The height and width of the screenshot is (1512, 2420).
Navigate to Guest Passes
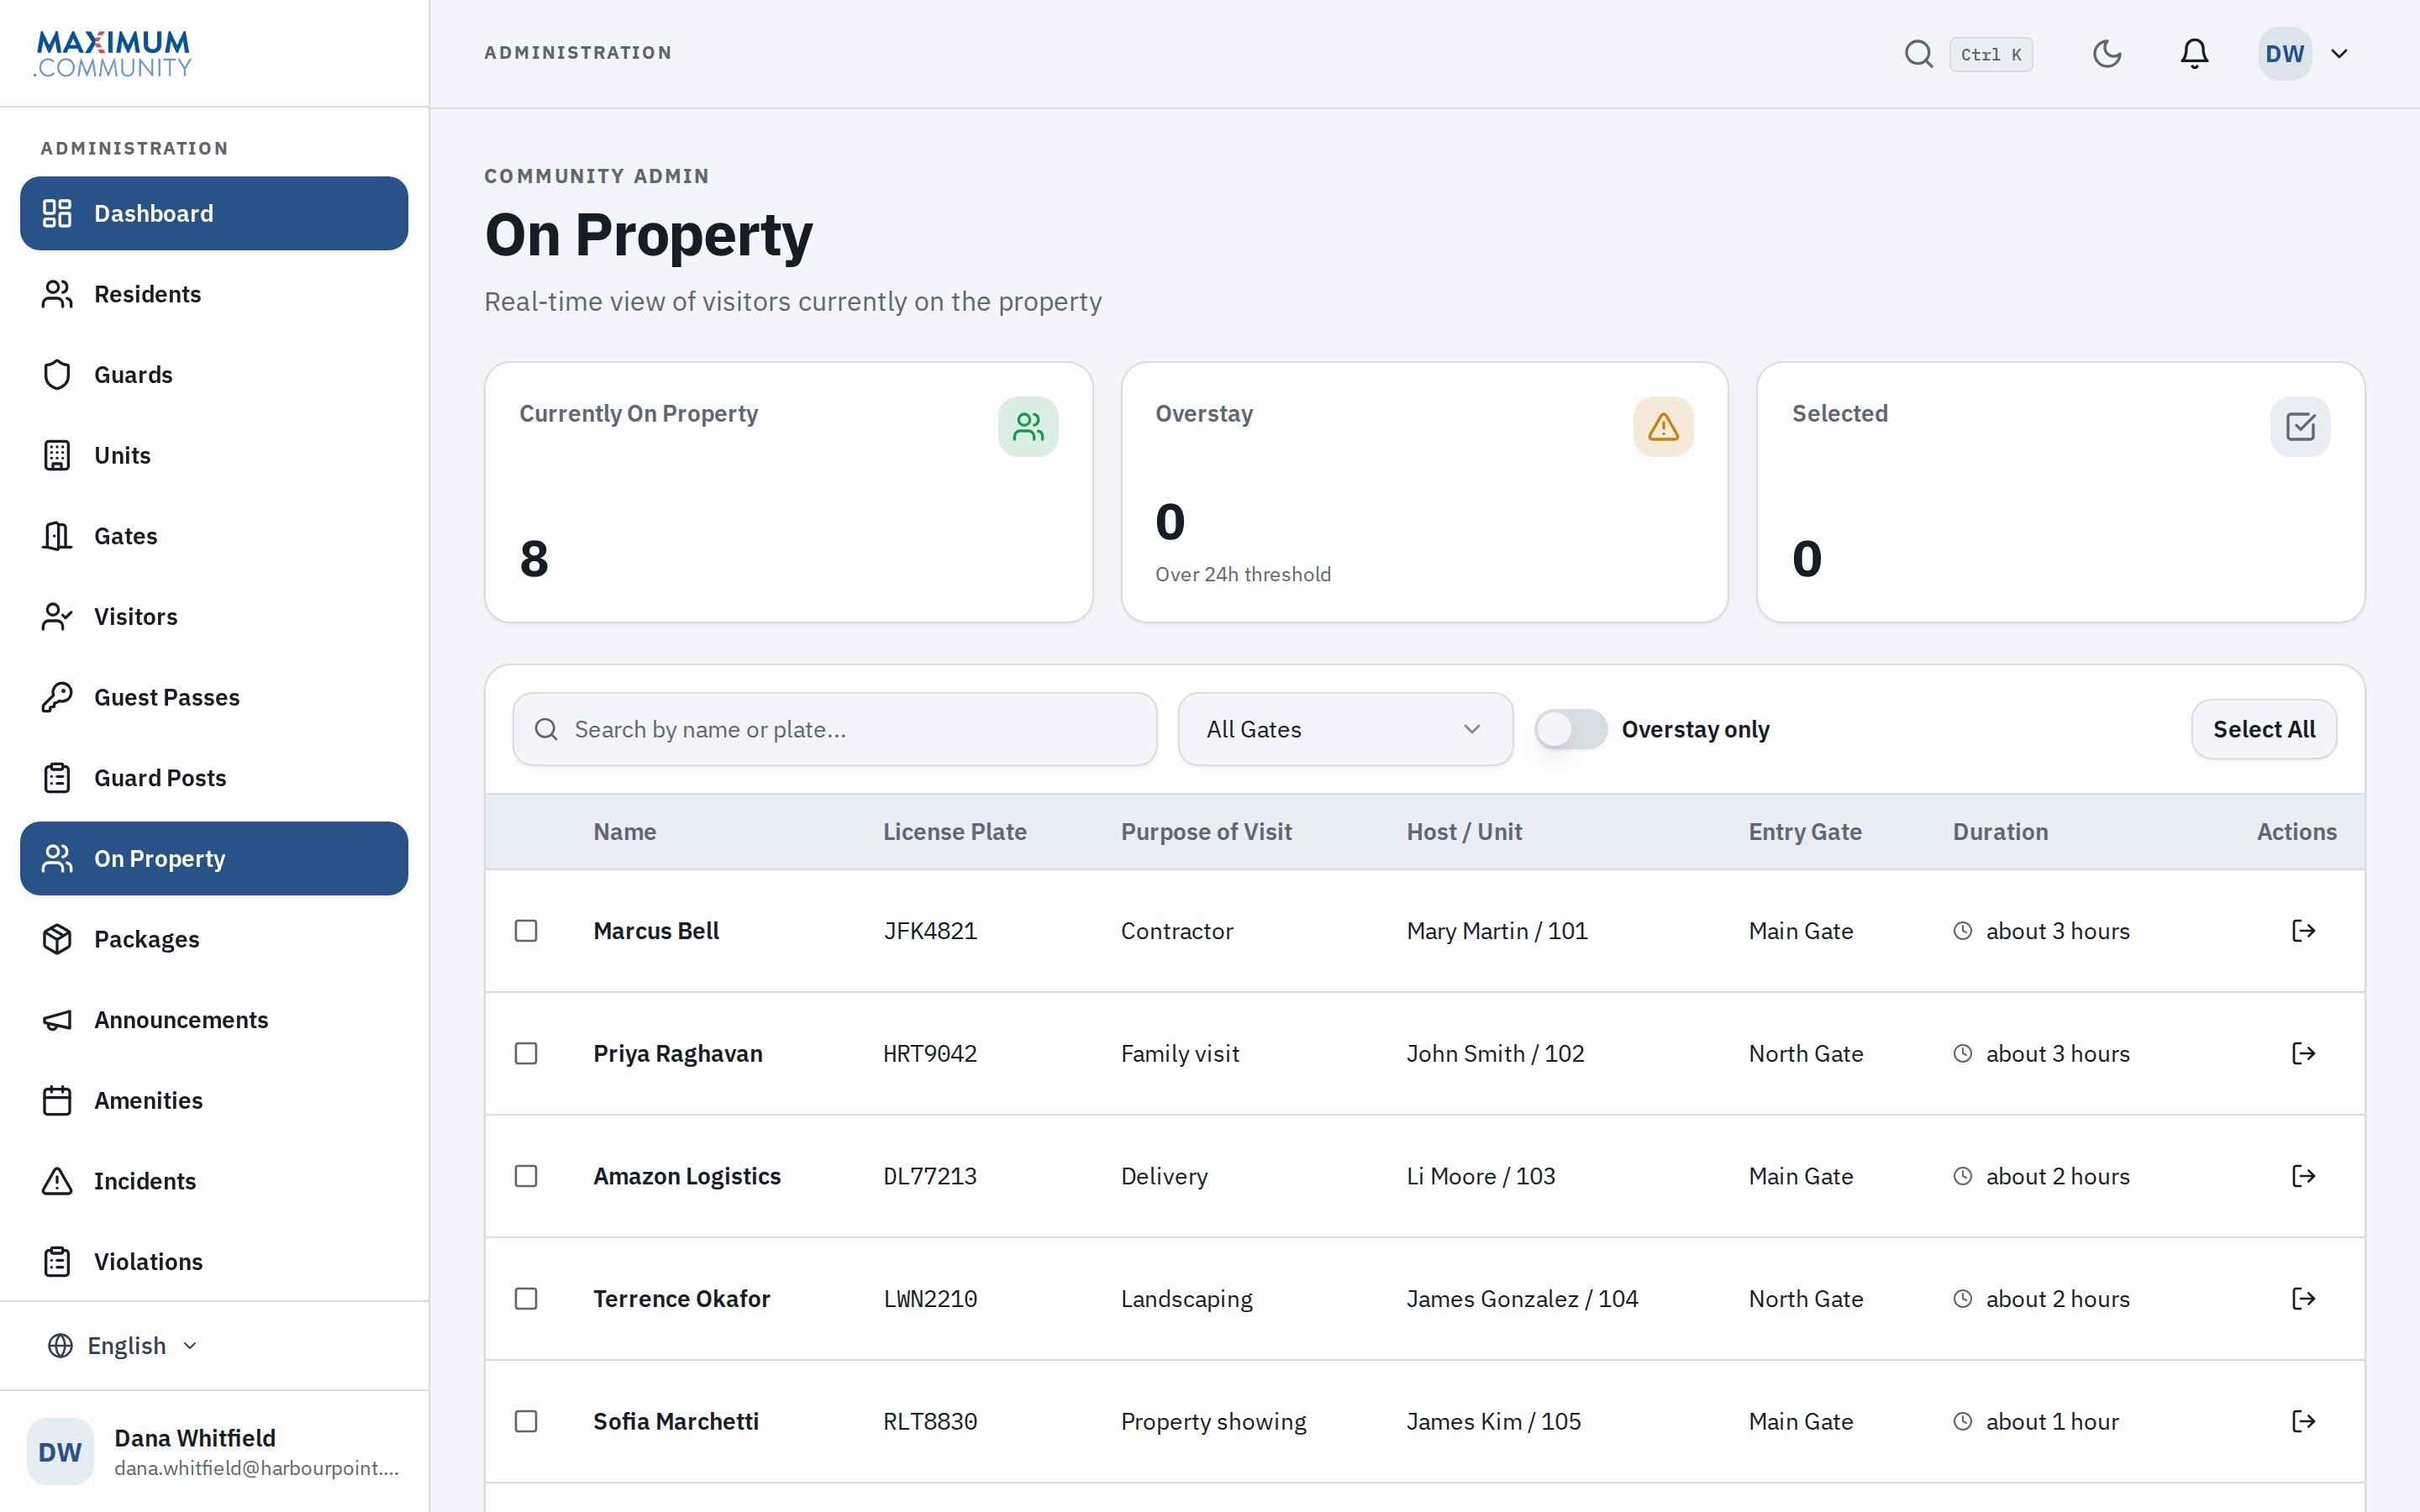pos(214,697)
